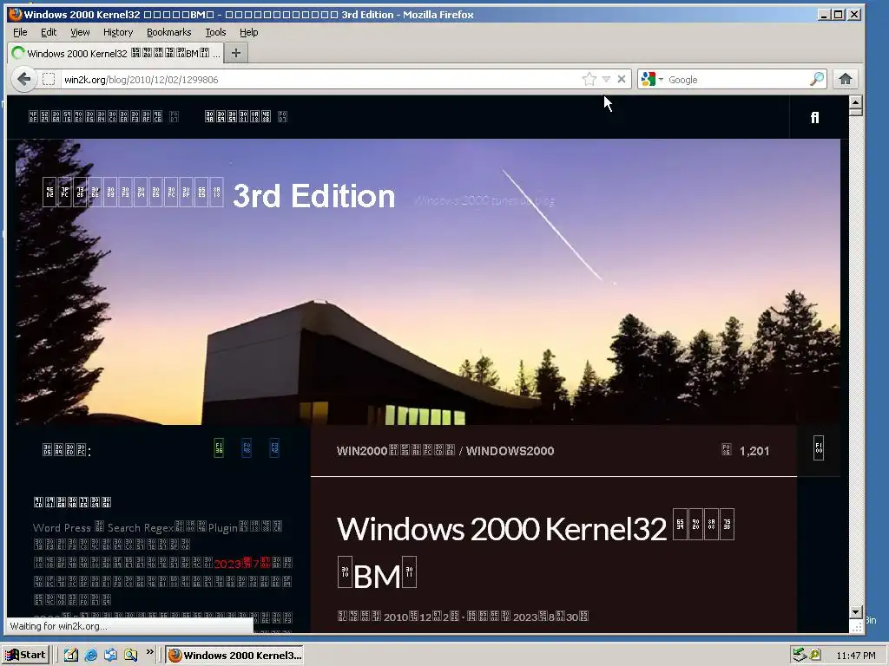
Task: Open the URL history dropdown arrow
Action: 606,79
